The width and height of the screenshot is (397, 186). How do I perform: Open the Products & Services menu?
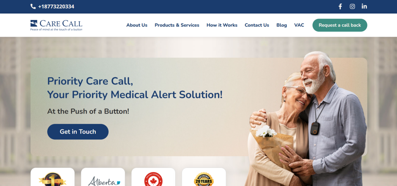pyautogui.click(x=177, y=25)
